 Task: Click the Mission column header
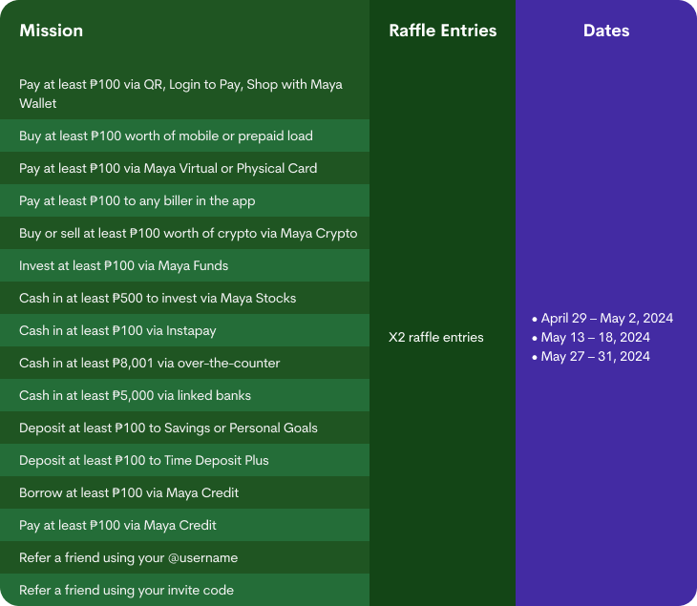tap(52, 31)
